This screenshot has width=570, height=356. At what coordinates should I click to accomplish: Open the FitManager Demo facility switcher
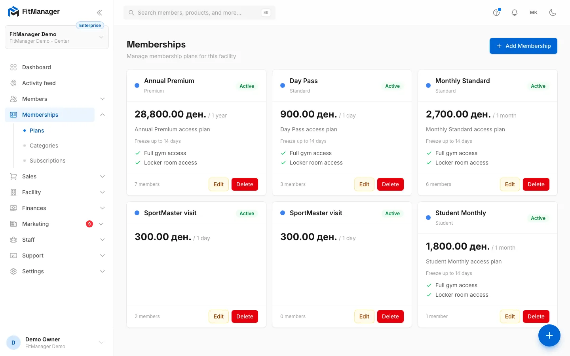pos(57,37)
